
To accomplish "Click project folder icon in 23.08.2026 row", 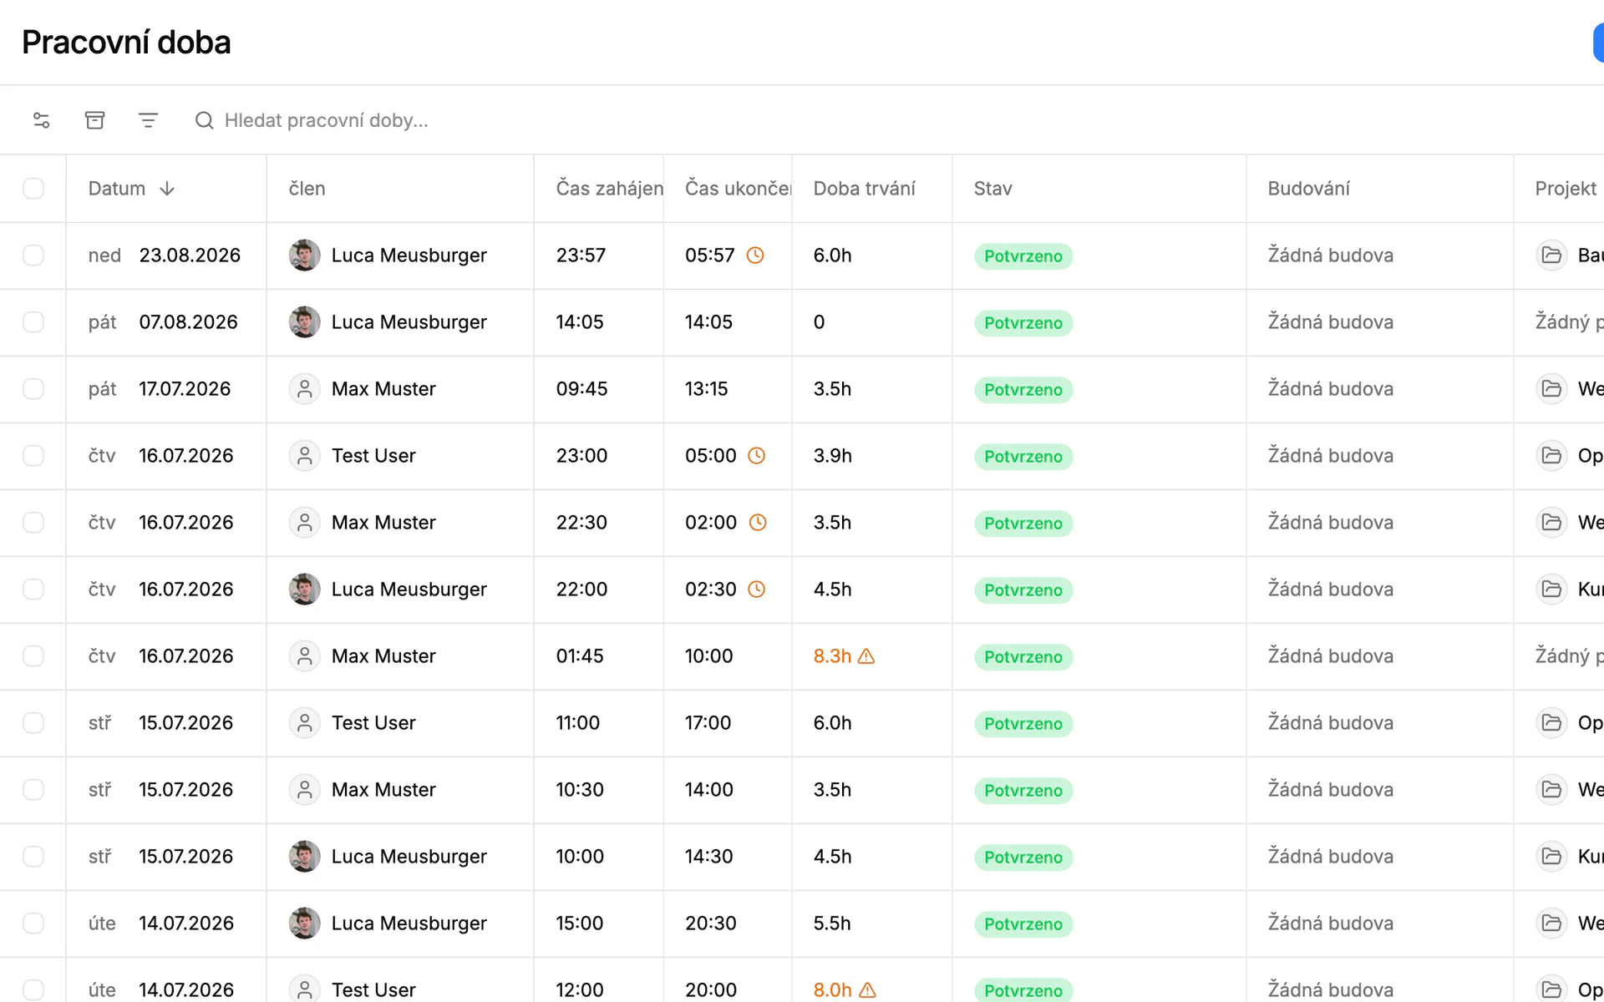I will 1551,256.
